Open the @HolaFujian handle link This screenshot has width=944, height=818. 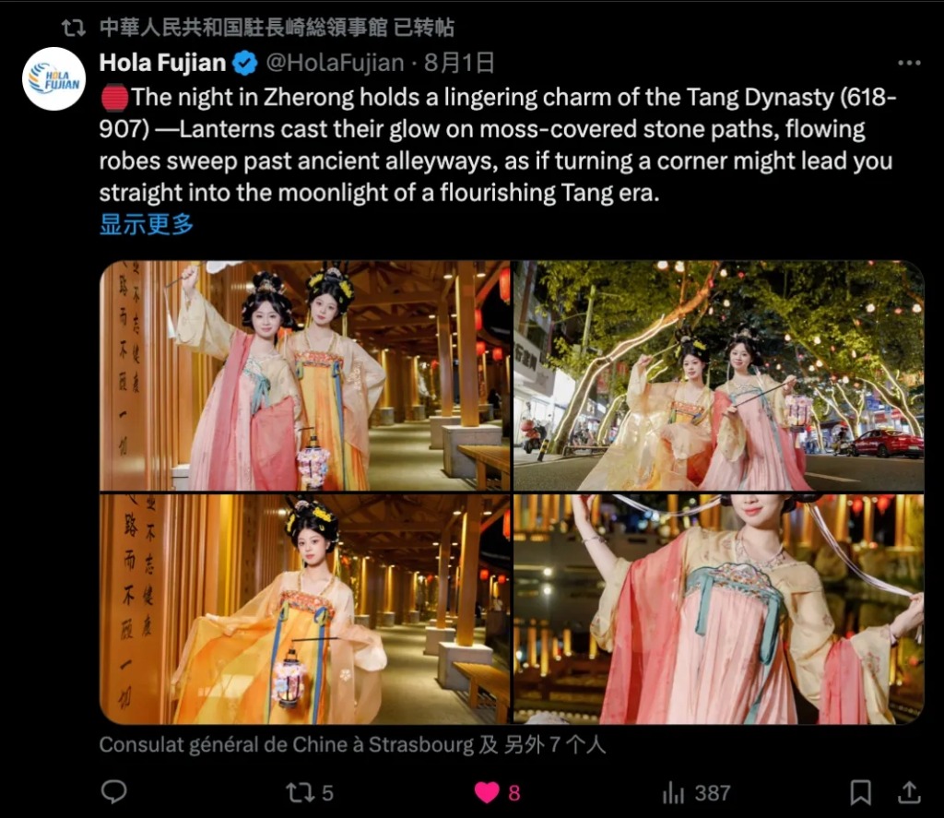click(x=335, y=63)
